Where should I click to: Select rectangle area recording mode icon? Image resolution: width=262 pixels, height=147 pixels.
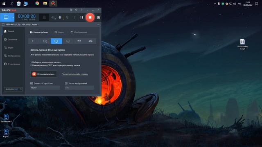tap(45, 41)
